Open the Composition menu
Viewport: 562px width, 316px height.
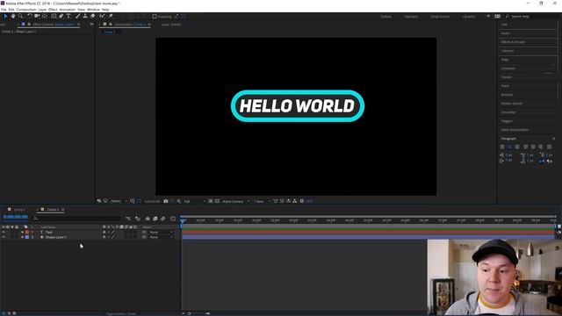[x=26, y=10]
